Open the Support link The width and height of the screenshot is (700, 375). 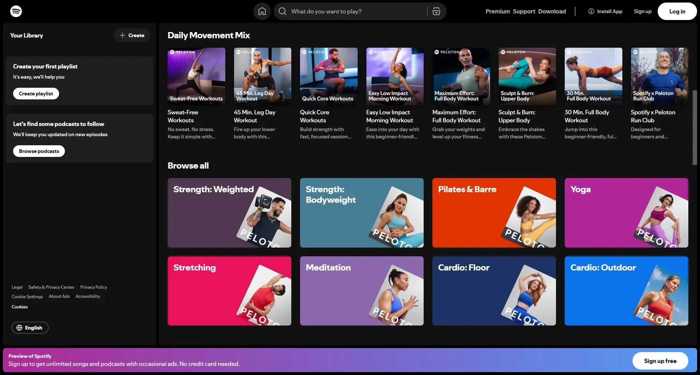click(524, 11)
